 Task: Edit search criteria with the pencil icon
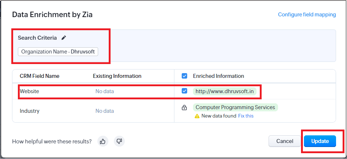click(x=64, y=38)
